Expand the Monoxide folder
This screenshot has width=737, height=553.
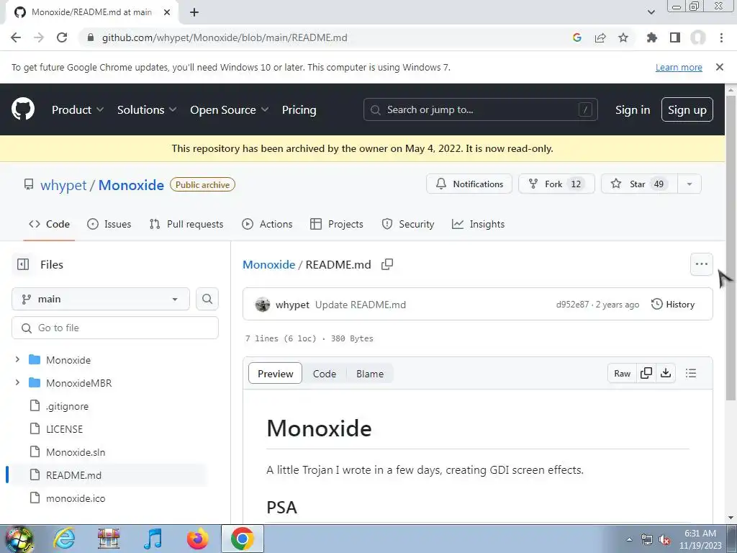pos(17,360)
